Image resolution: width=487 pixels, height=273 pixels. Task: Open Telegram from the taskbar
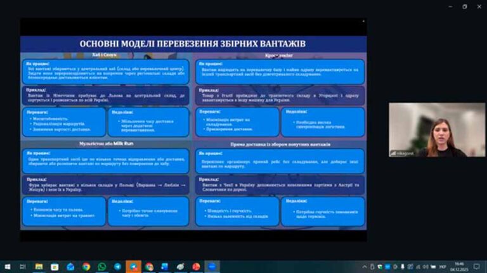pos(118,267)
